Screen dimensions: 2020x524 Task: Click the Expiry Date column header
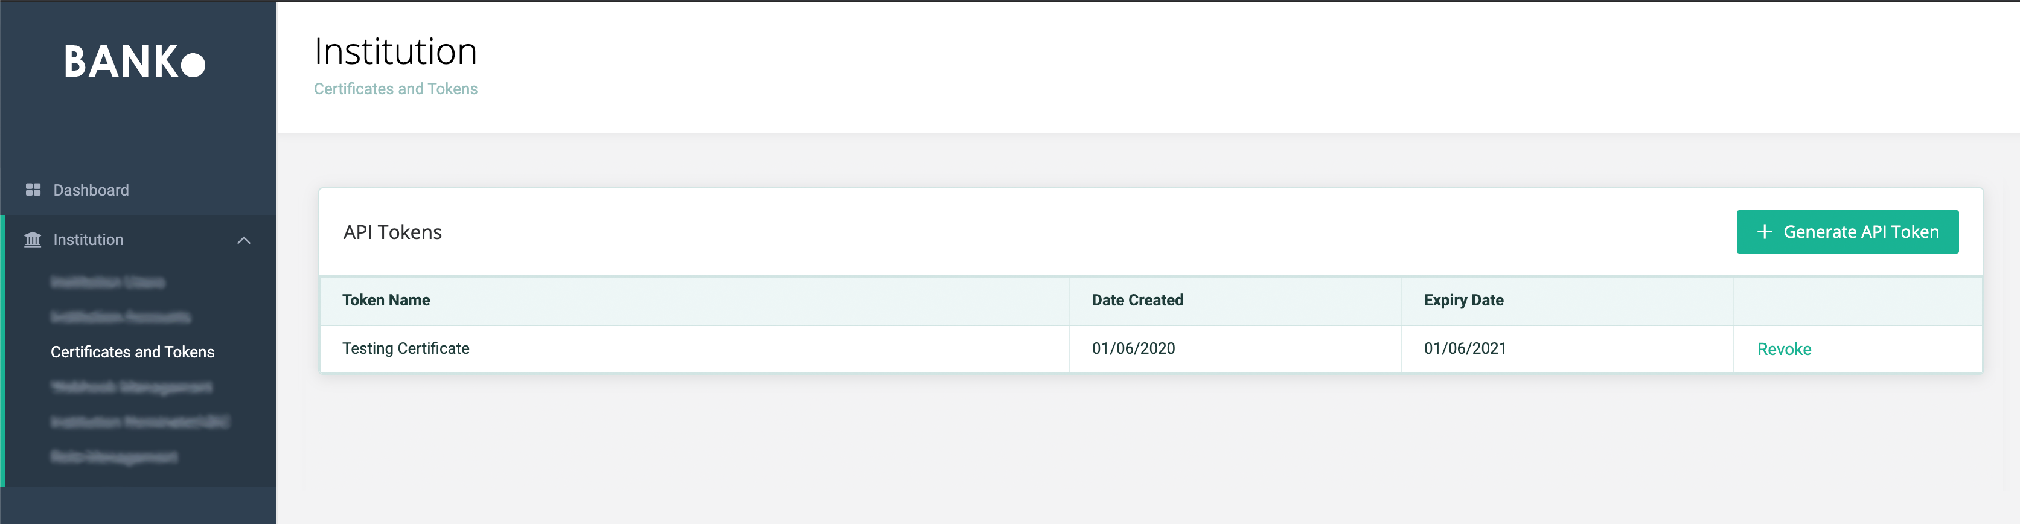1463,299
